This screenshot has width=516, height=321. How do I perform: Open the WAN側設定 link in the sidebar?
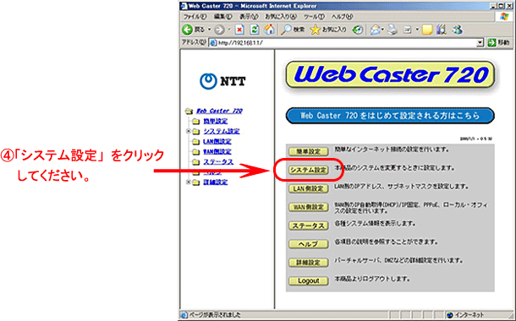pos(217,151)
